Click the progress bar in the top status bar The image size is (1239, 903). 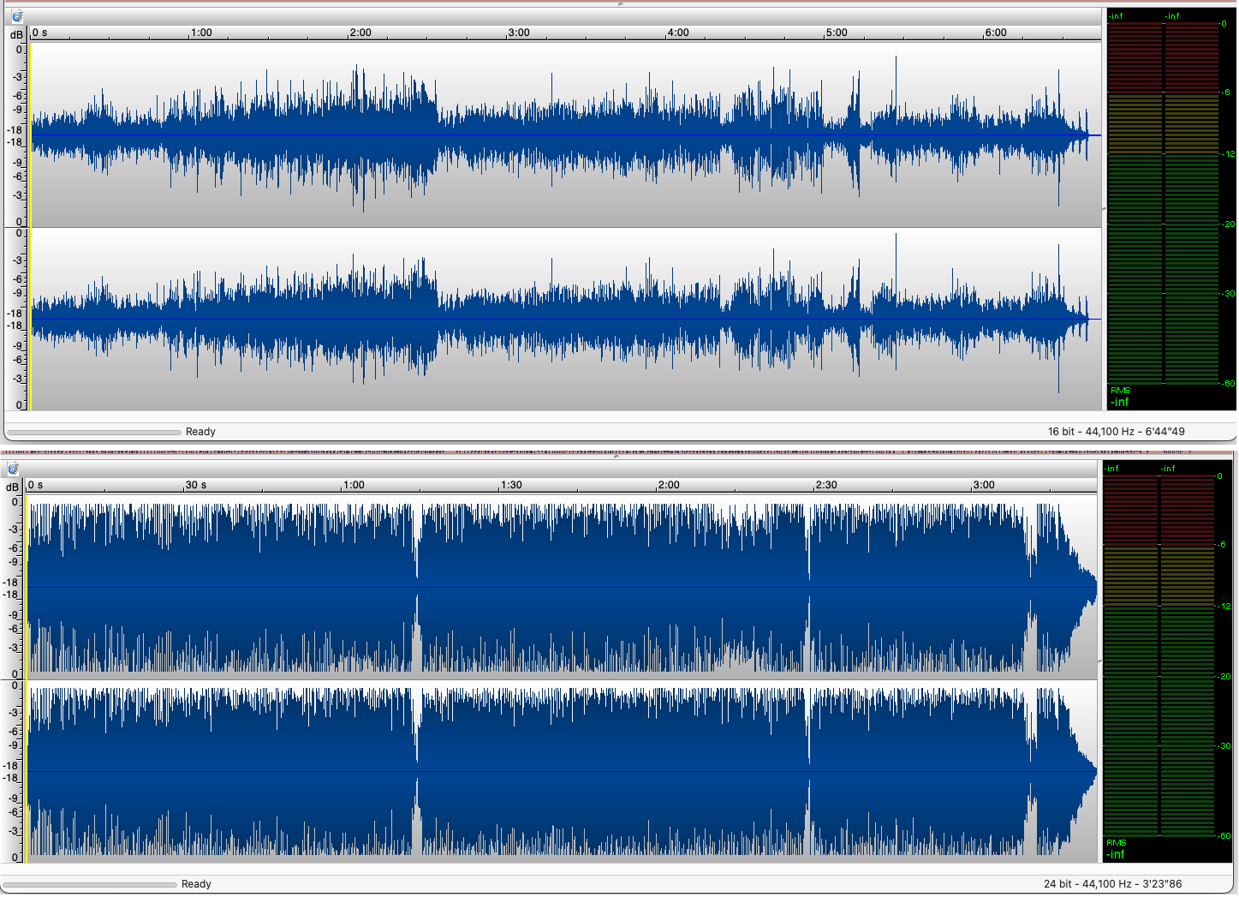click(x=94, y=432)
